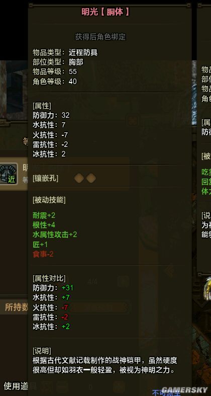Screen dimensions: 211x396
Task: Click the [属性对比] comparison header
Action: tap(49, 278)
